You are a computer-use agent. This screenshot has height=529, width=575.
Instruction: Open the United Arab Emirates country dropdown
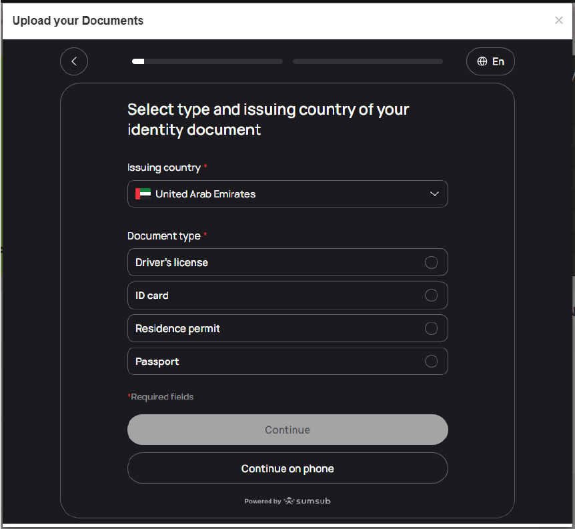287,194
